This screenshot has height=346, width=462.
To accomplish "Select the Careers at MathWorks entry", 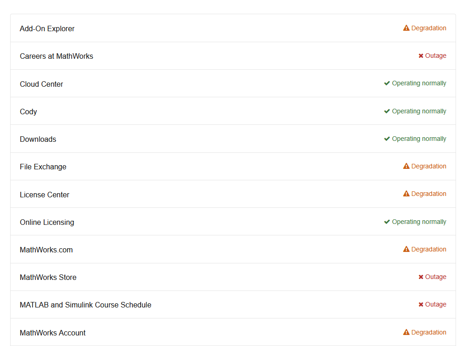I will (56, 56).
